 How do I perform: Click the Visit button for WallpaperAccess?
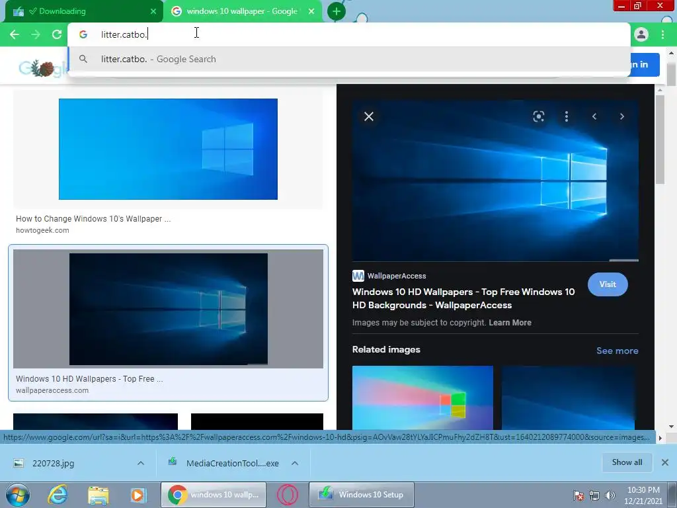coord(608,284)
